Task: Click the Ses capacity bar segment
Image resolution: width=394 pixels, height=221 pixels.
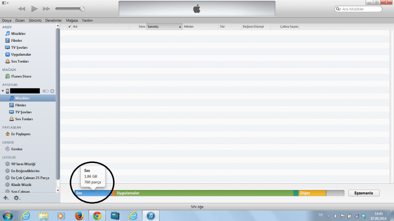Action: coord(93,193)
